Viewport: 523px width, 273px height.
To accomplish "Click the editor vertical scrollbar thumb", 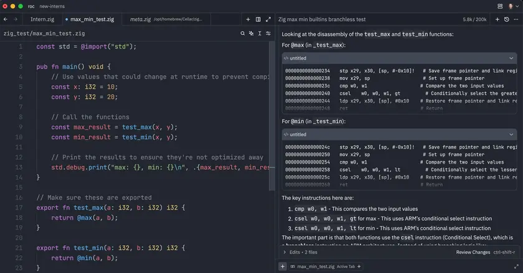I will pos(271,116).
